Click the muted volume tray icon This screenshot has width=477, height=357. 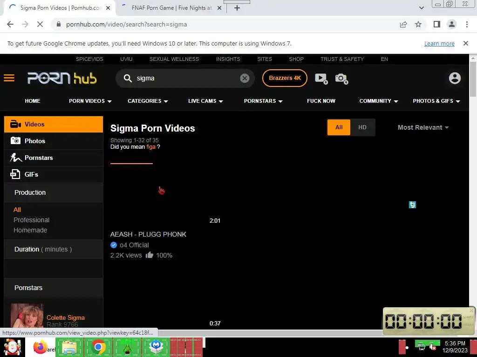[432, 347]
